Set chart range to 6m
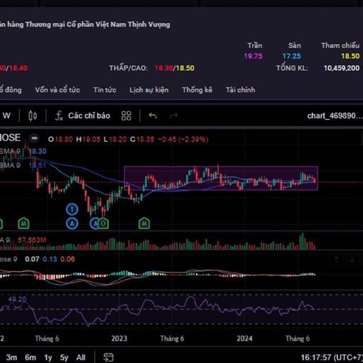Image resolution: width=363 pixels, height=363 pixels. pos(30,358)
